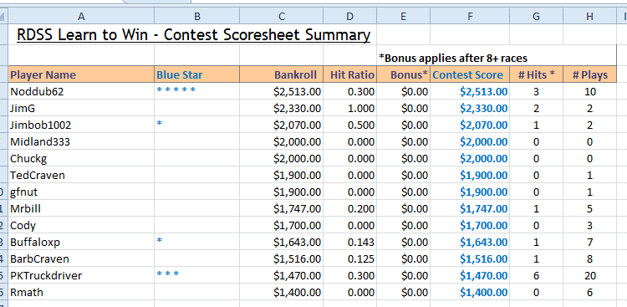Select the Mrbill name cell

point(81,209)
